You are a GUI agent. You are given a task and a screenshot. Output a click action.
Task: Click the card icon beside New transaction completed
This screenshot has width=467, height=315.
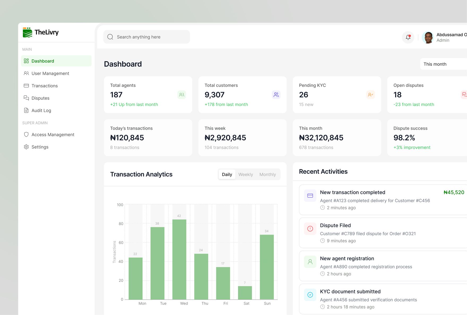point(310,196)
